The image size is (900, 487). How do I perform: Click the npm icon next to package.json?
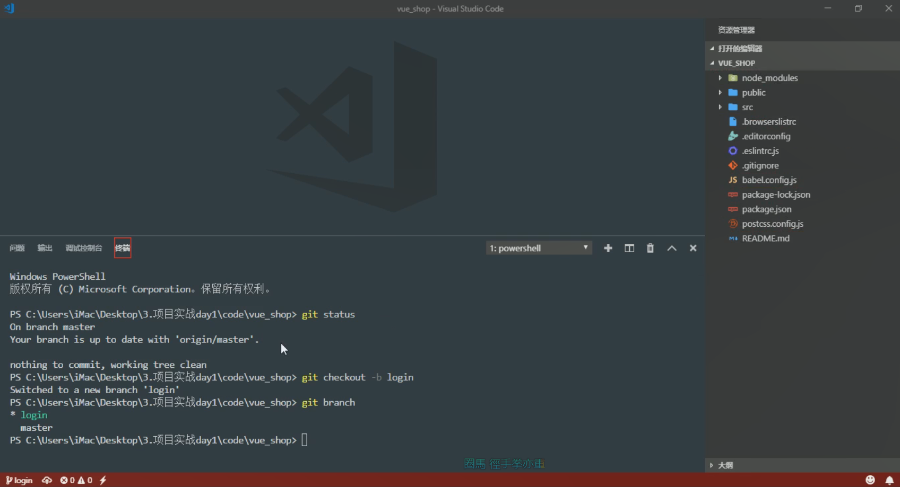[733, 209]
